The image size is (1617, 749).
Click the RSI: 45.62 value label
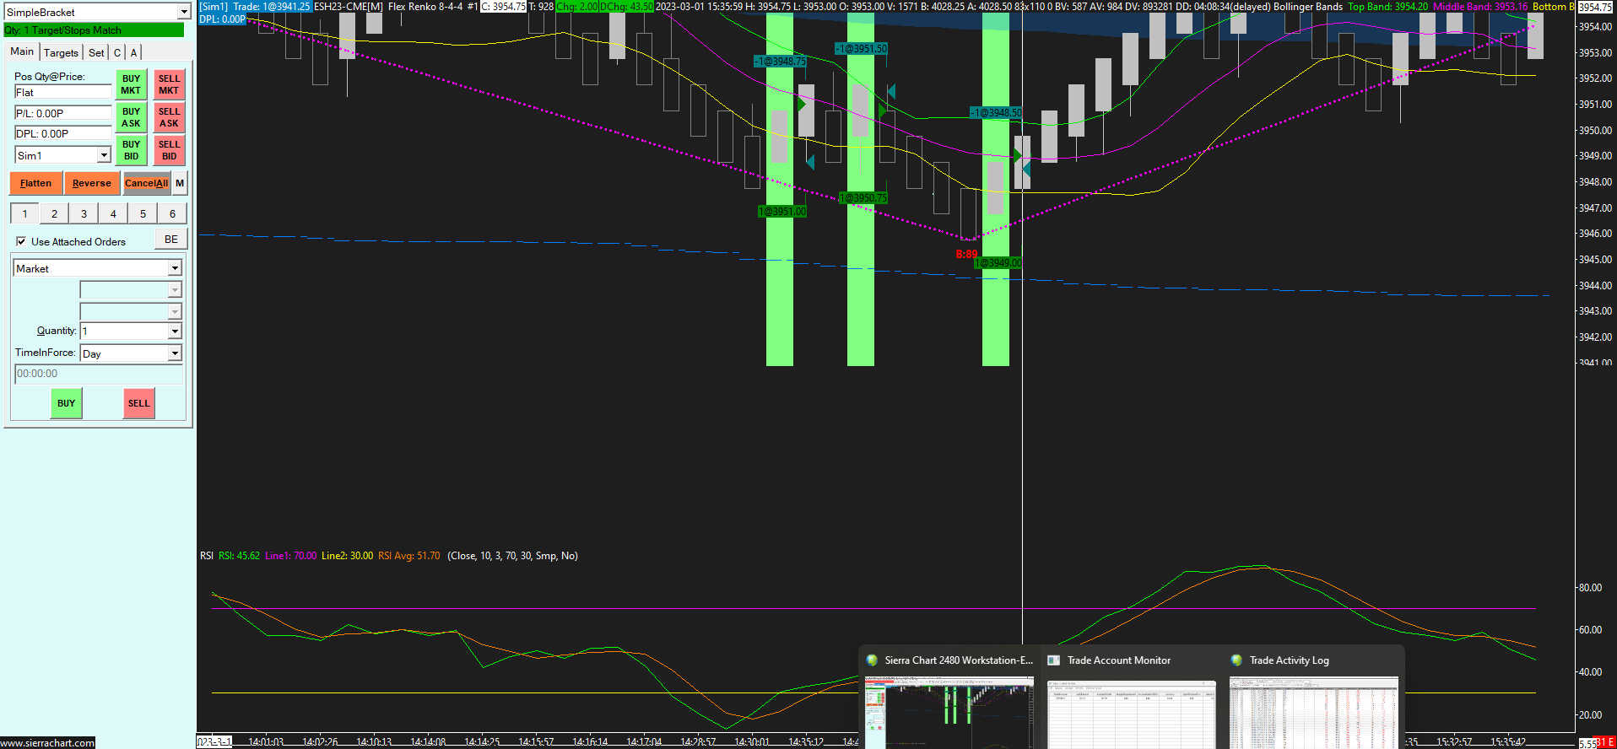pos(239,556)
